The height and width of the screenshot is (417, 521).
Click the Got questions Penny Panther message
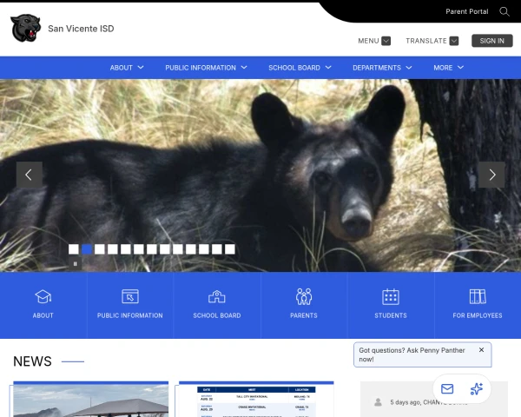pyautogui.click(x=412, y=354)
